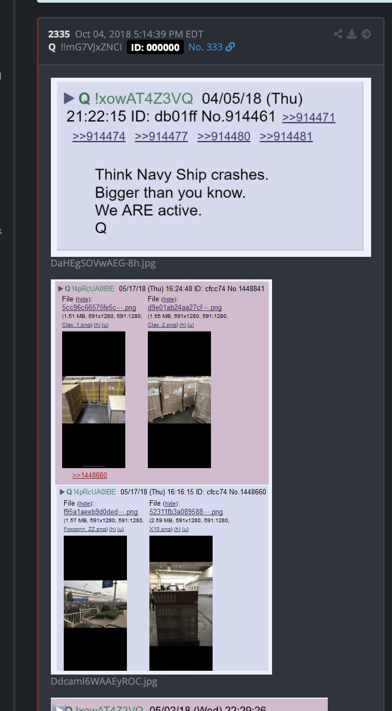Click the X10 warehouse photo thumbnail
Image resolution: width=392 pixels, height=711 pixels.
(181, 603)
